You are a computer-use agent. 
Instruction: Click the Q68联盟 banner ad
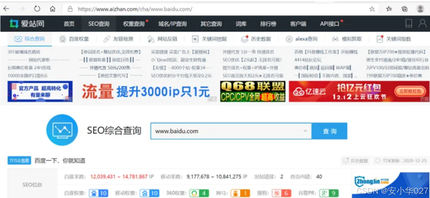pos(253,92)
